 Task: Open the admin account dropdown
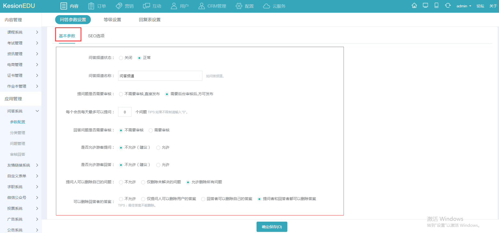pyautogui.click(x=464, y=6)
